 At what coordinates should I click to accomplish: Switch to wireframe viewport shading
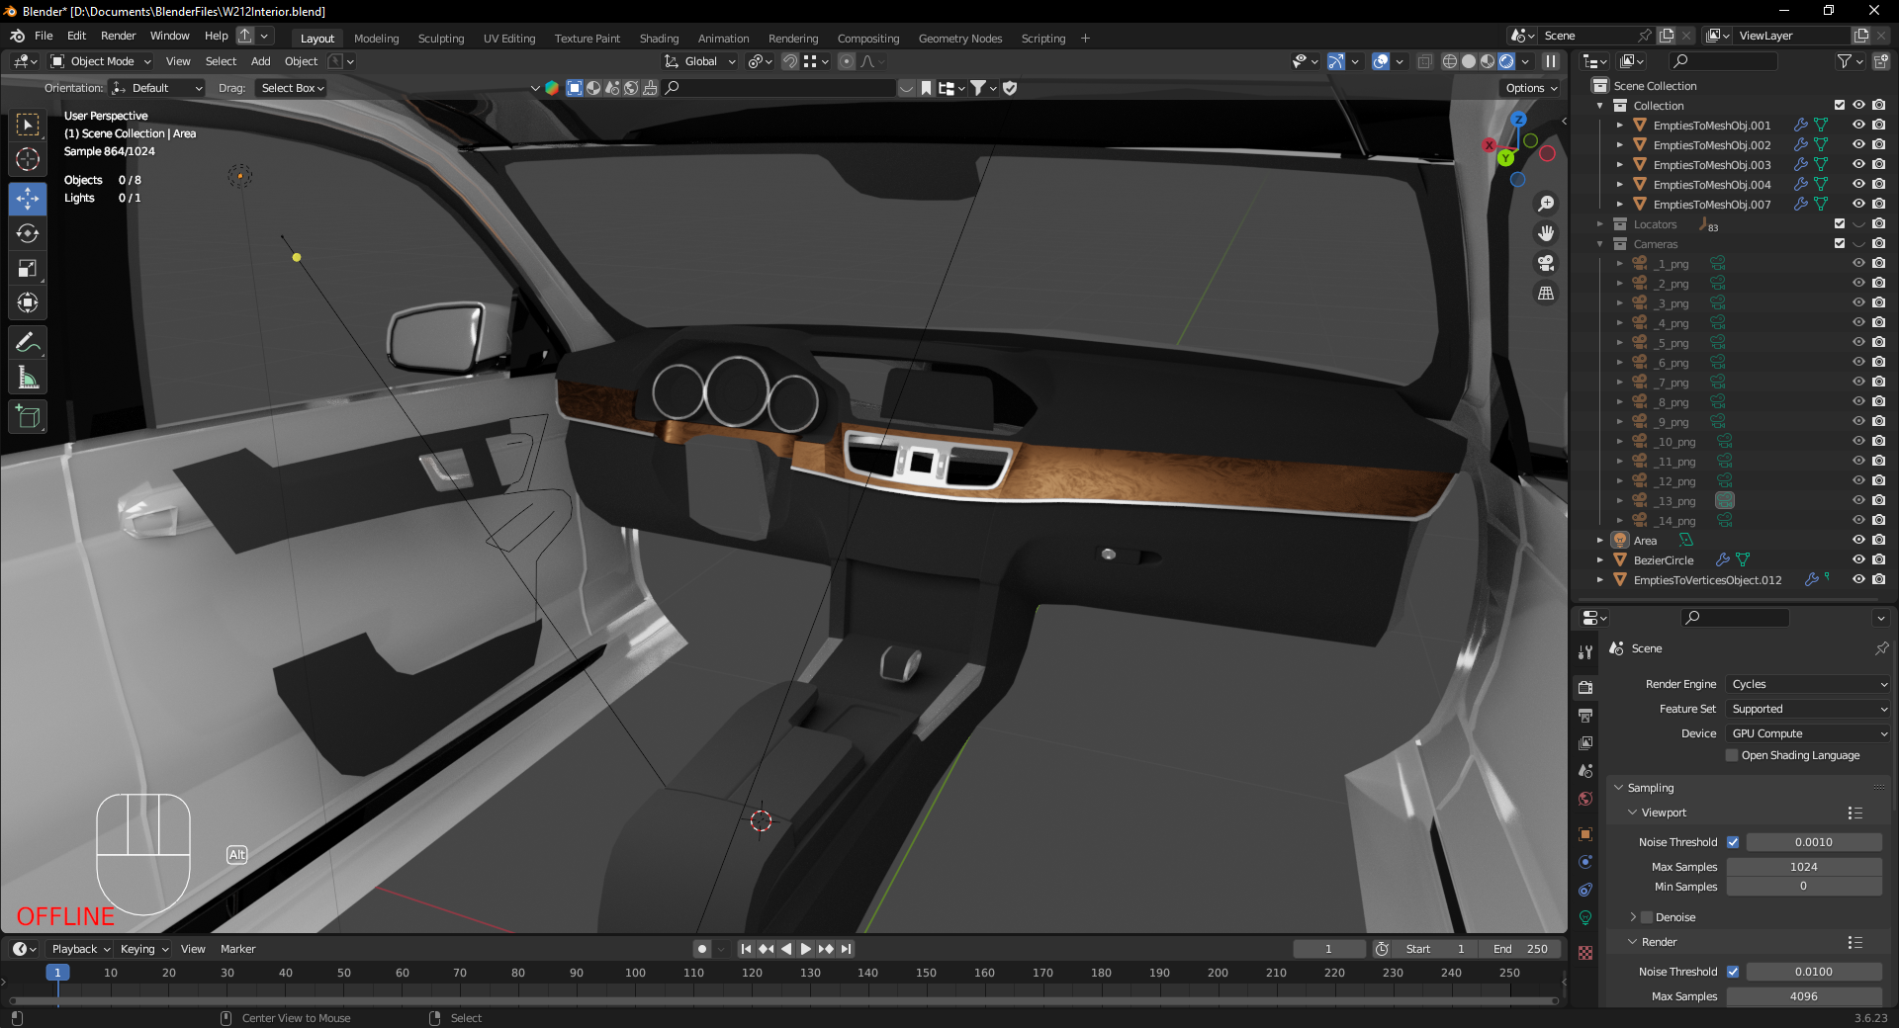[1450, 61]
